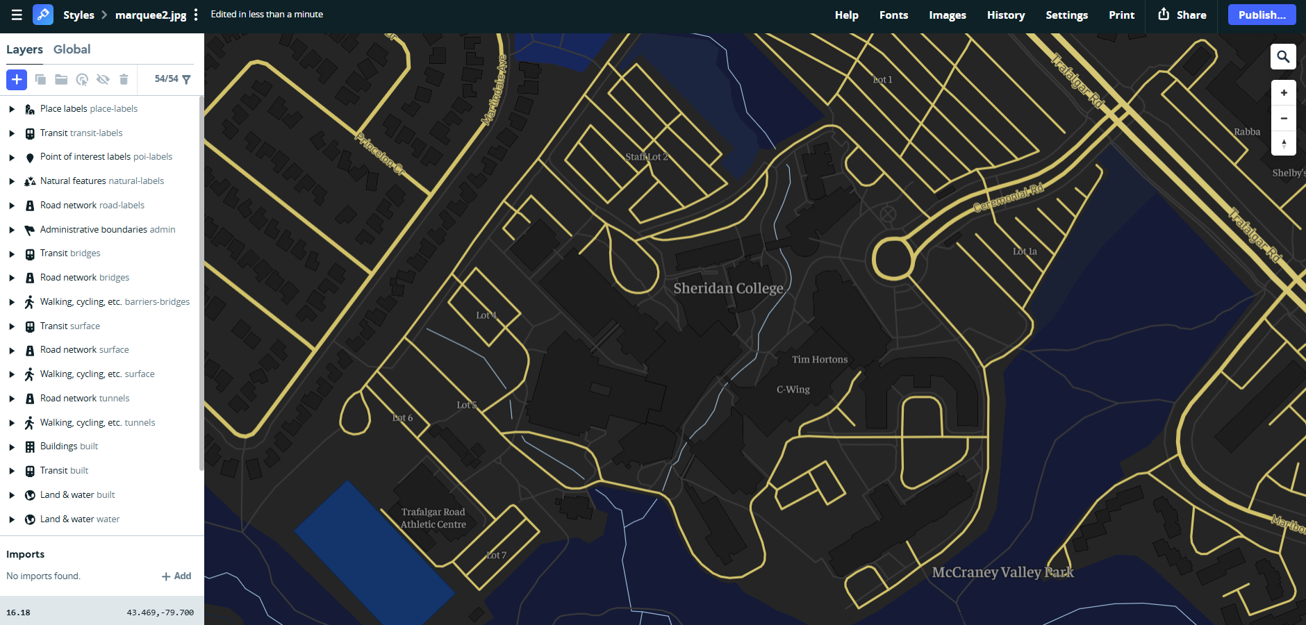The image size is (1306, 625).
Task: Toggle hide layer eye icon in toolbar
Action: (x=103, y=80)
